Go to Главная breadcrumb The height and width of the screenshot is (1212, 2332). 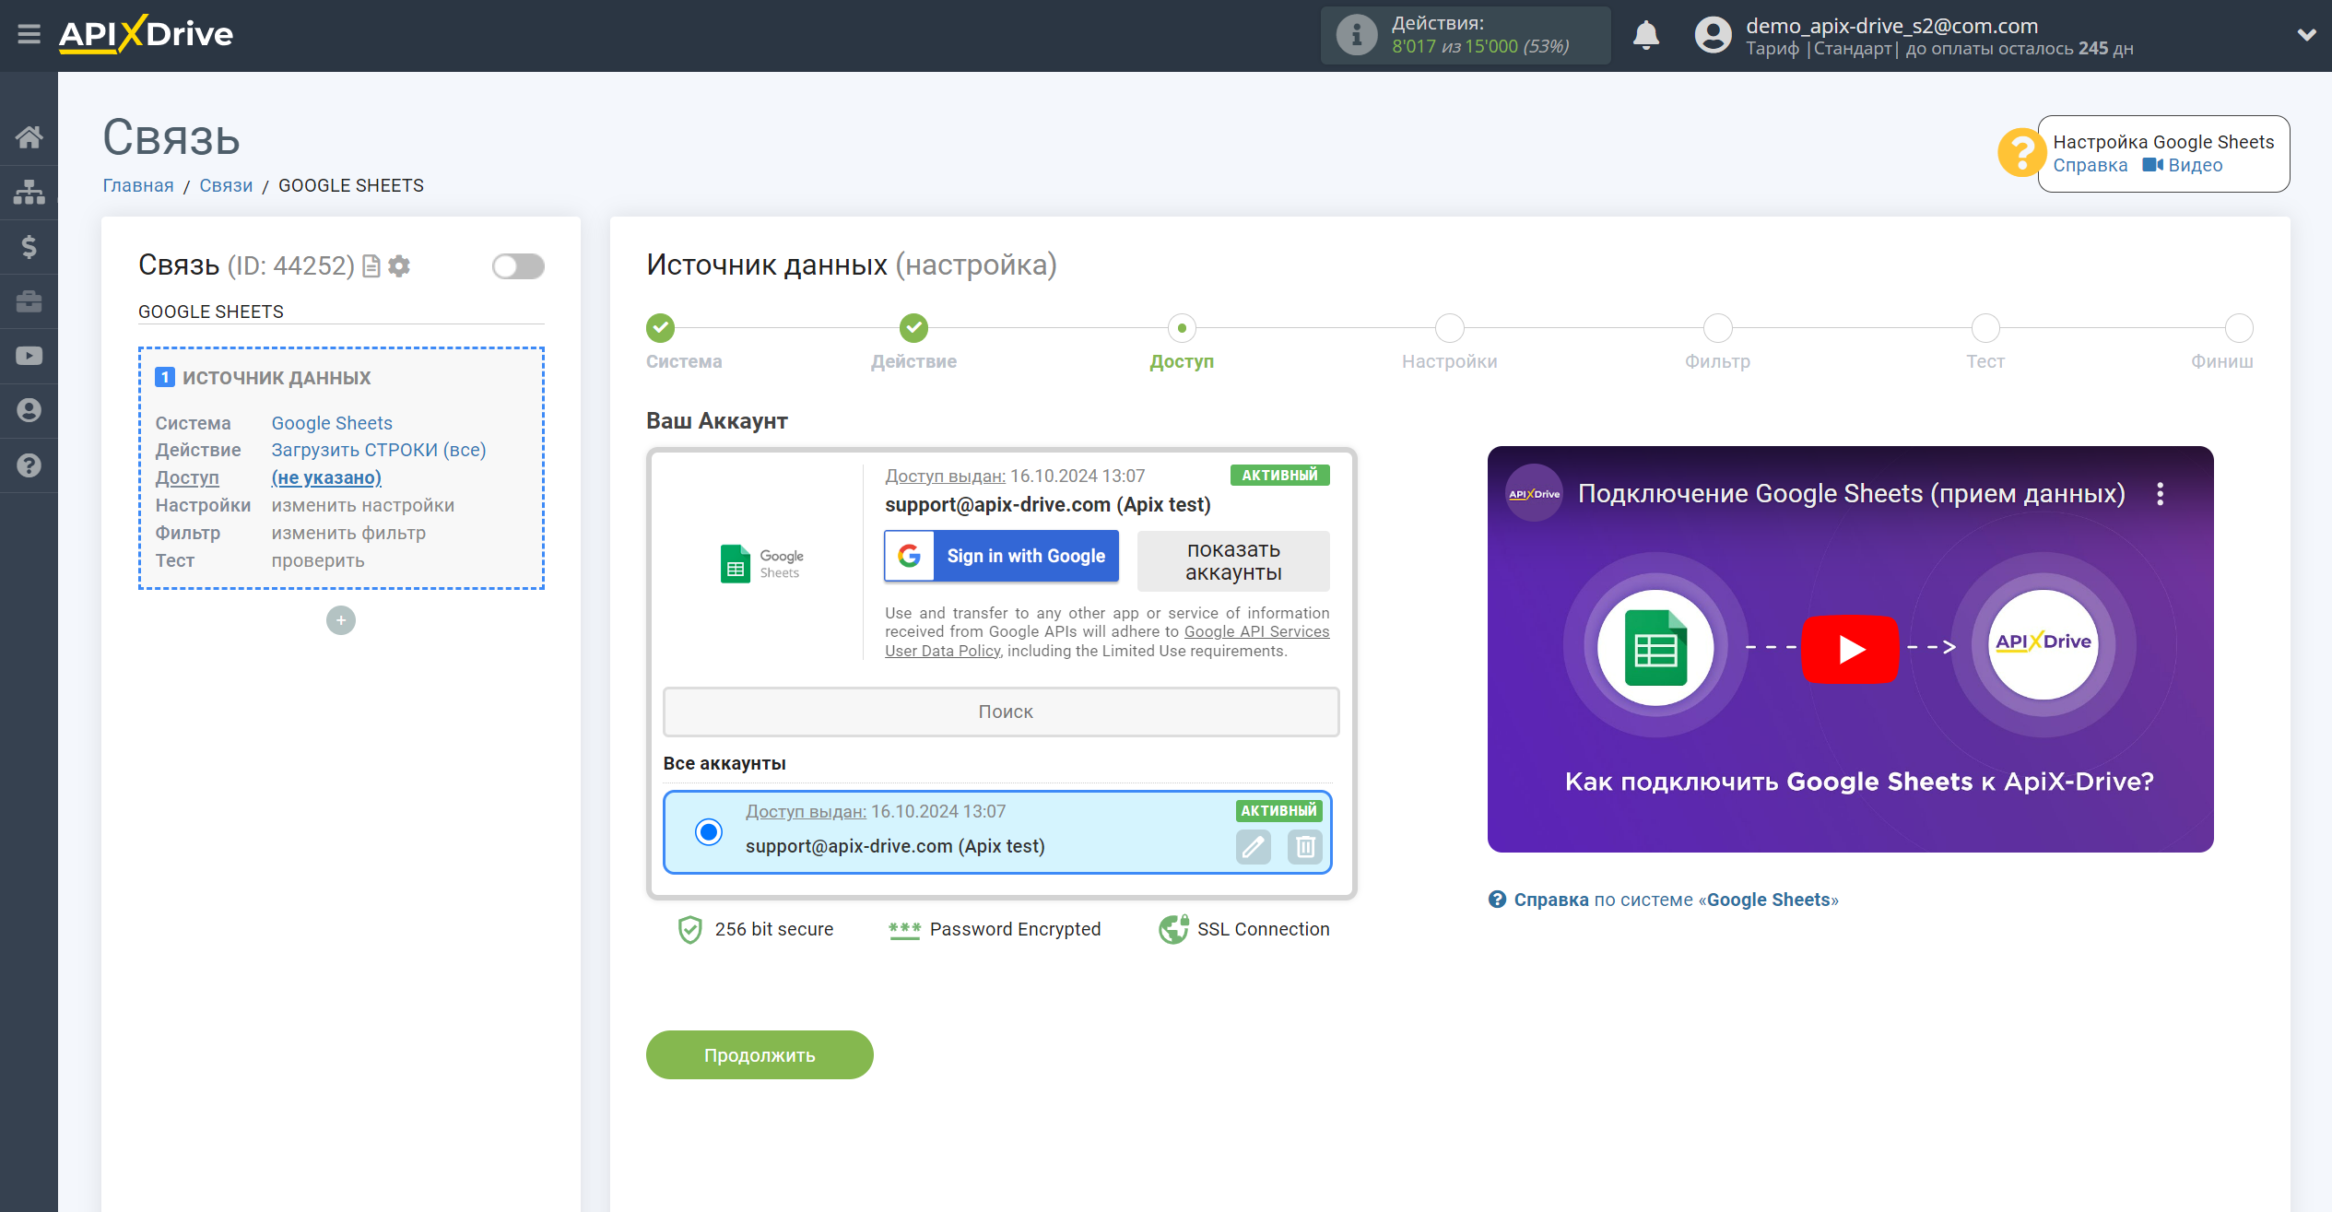point(138,185)
